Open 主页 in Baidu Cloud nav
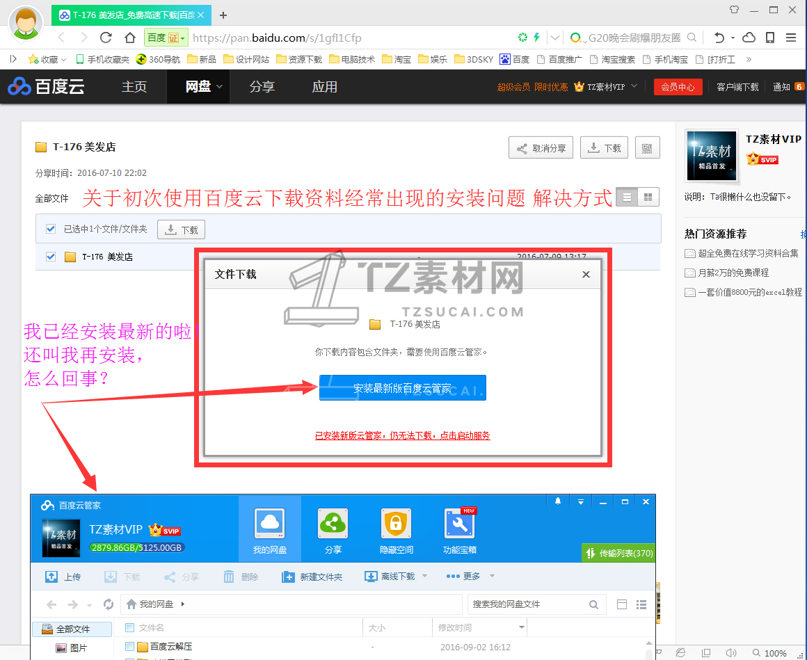The height and width of the screenshot is (660, 807). tap(134, 86)
